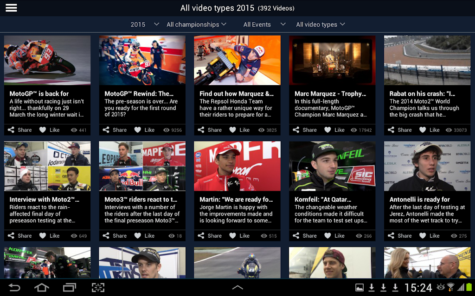Viewport: 475px width, 296px height.
Task: Open the recent apps button
Action: 70,287
